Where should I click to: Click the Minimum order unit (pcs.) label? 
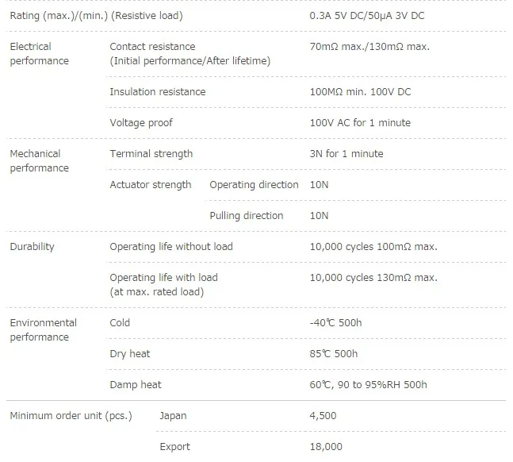click(x=71, y=416)
